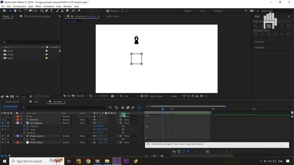Image resolution: width=294 pixels, height=165 pixels.
Task: Select the Rectangle shape tool
Action: [x=42, y=11]
